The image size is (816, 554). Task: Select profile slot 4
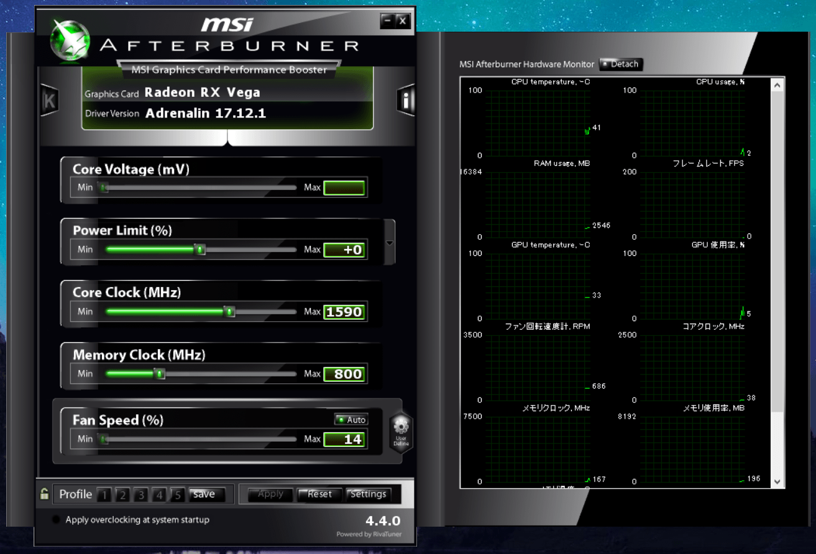(x=159, y=495)
